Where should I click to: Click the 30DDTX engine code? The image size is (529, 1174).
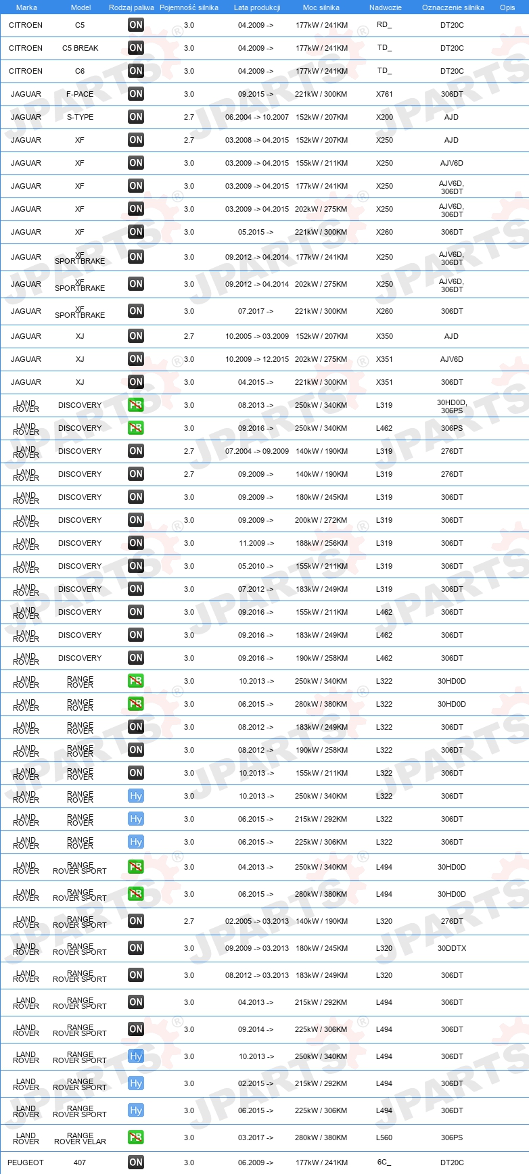click(x=452, y=948)
